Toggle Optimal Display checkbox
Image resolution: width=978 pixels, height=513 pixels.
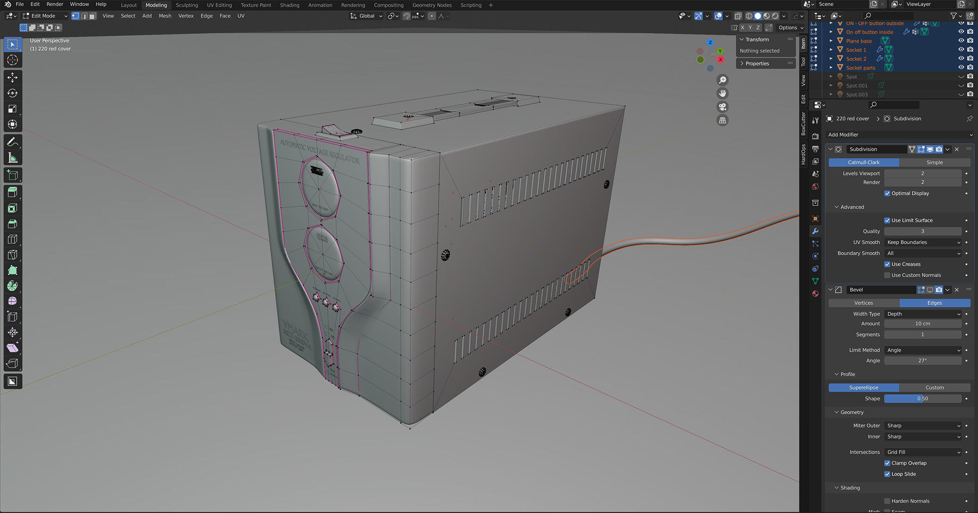tap(887, 193)
